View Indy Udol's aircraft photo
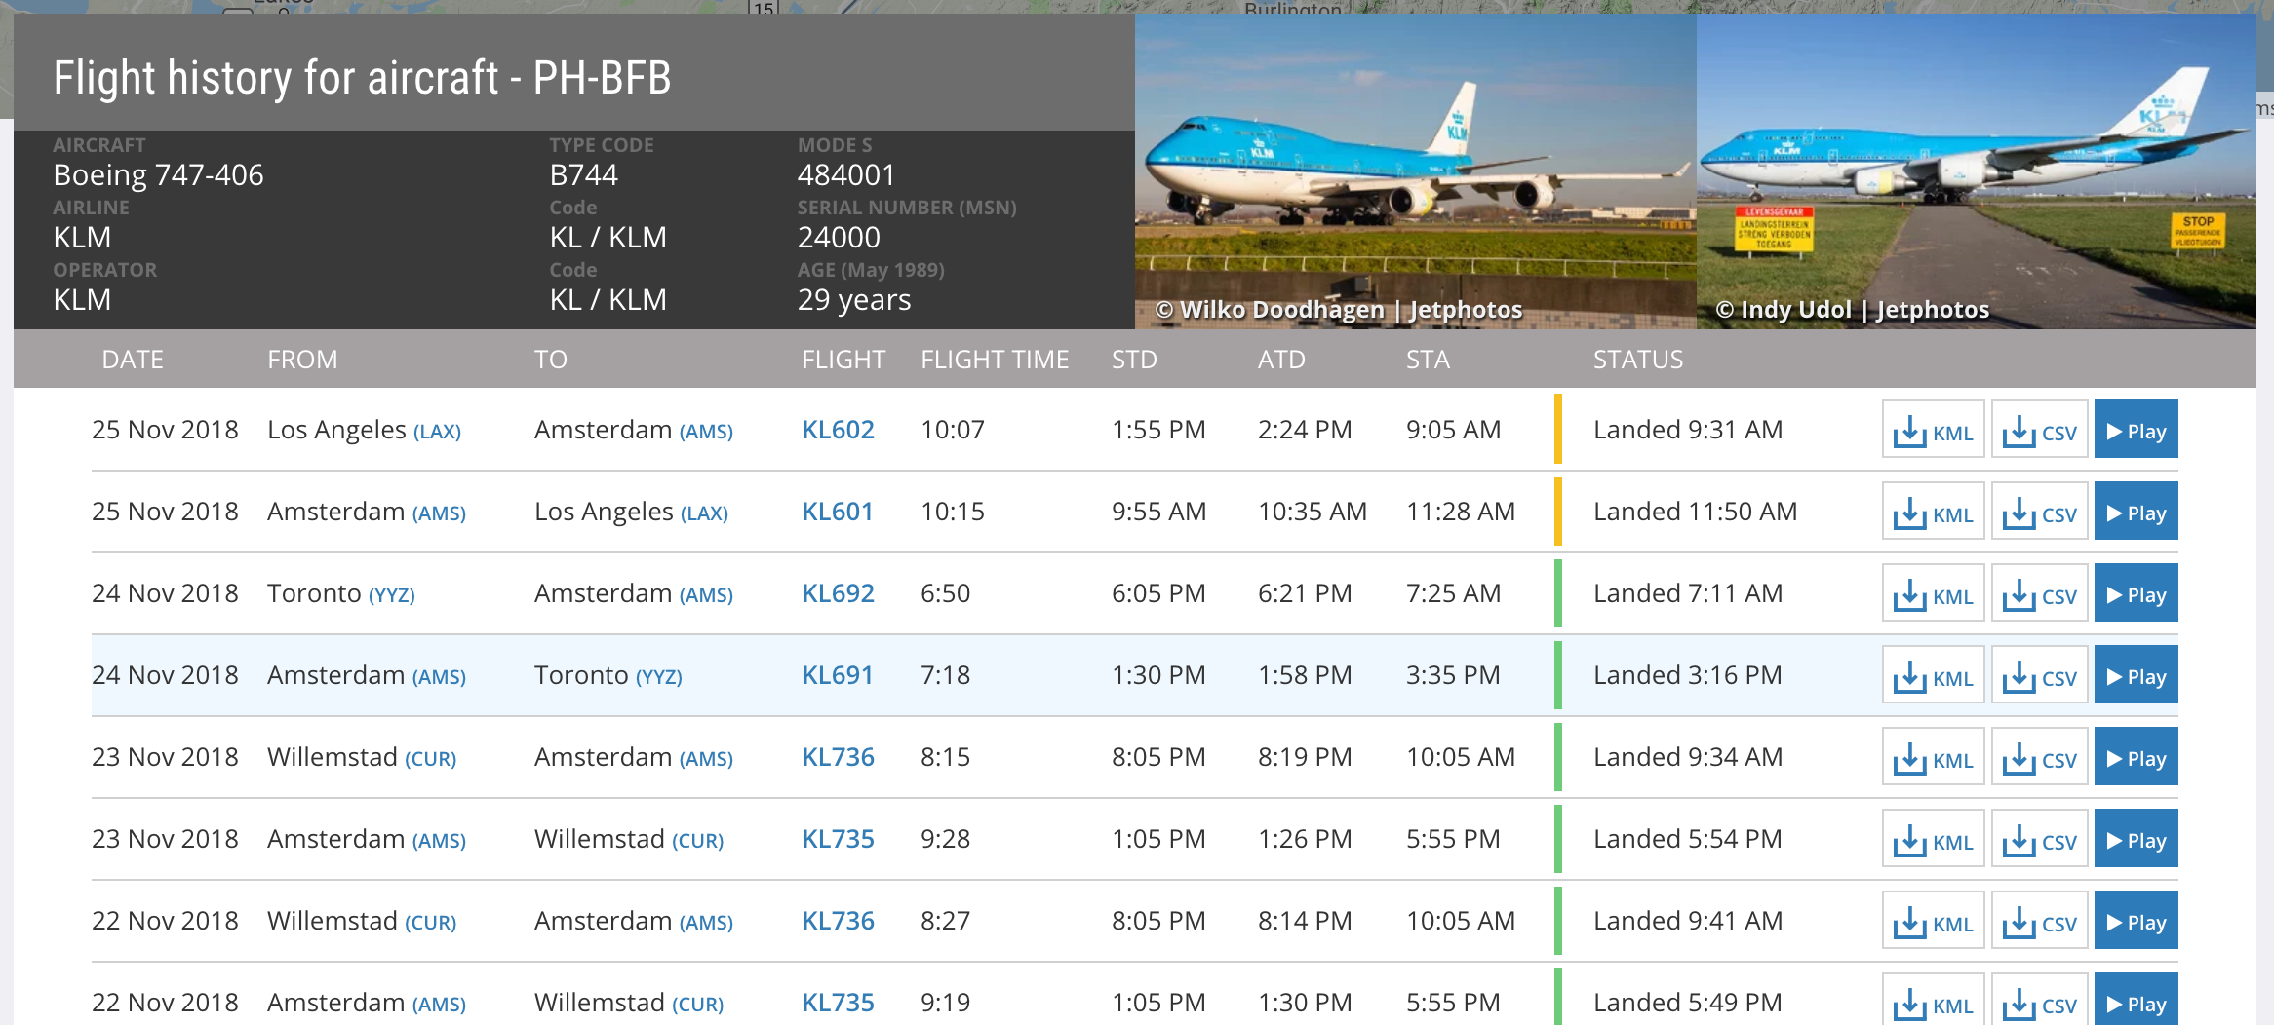The height and width of the screenshot is (1025, 2274). (x=1976, y=171)
